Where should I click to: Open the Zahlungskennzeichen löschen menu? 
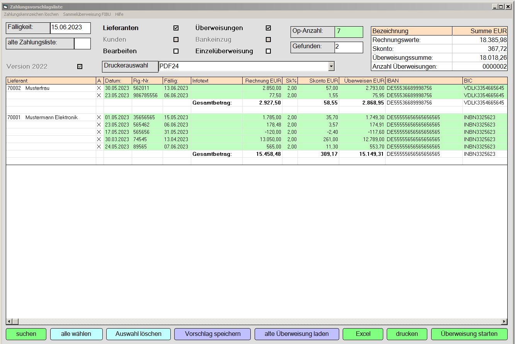31,14
